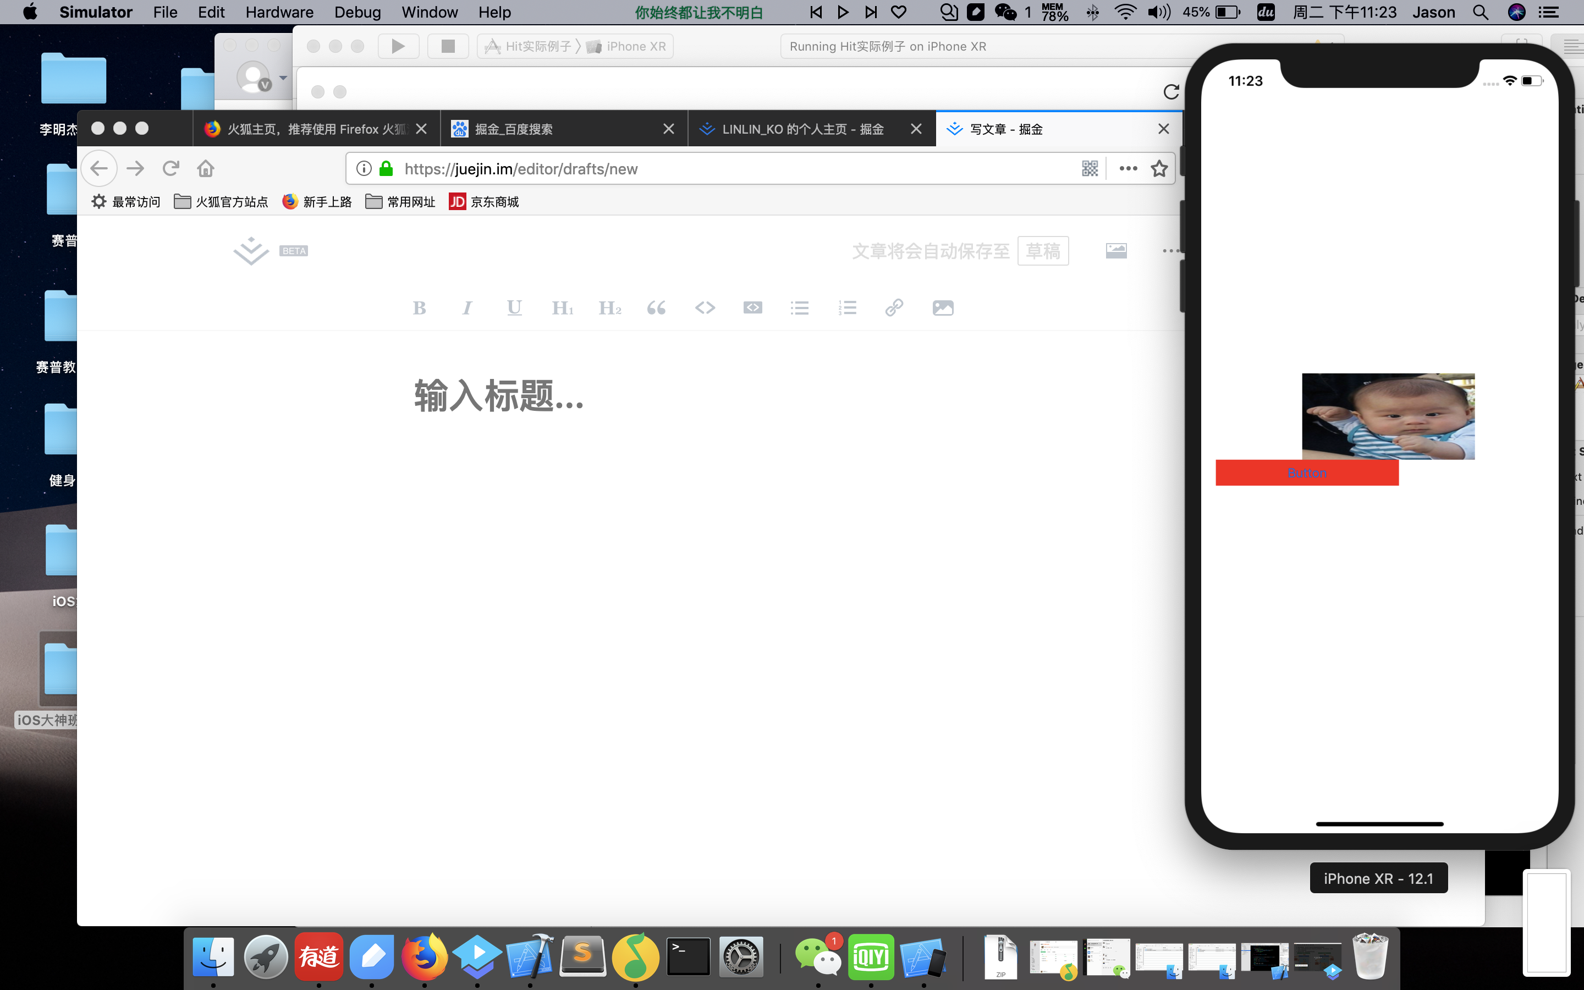This screenshot has width=1584, height=990.
Task: Tap the red Button in the simulator
Action: 1306,473
